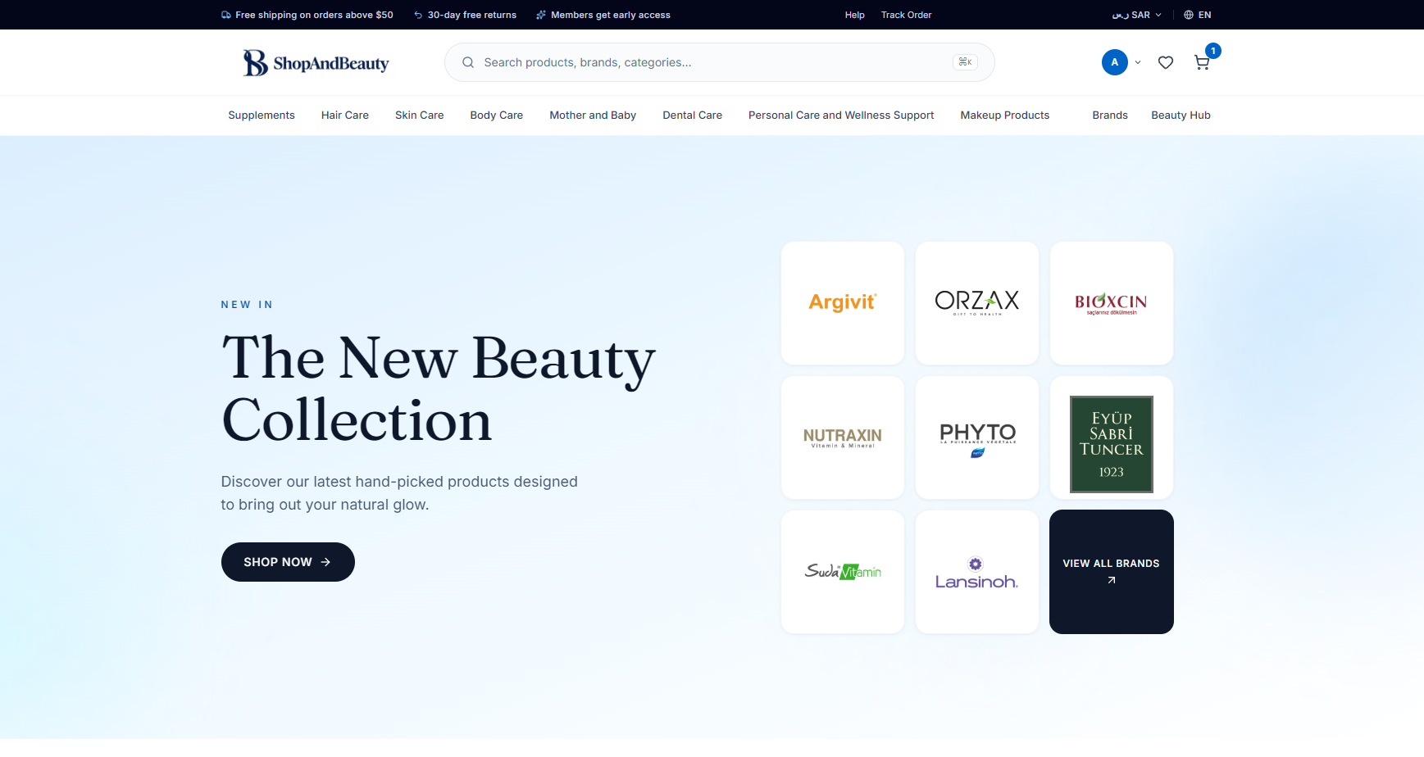Focus the product search field

pyautogui.click(x=720, y=62)
